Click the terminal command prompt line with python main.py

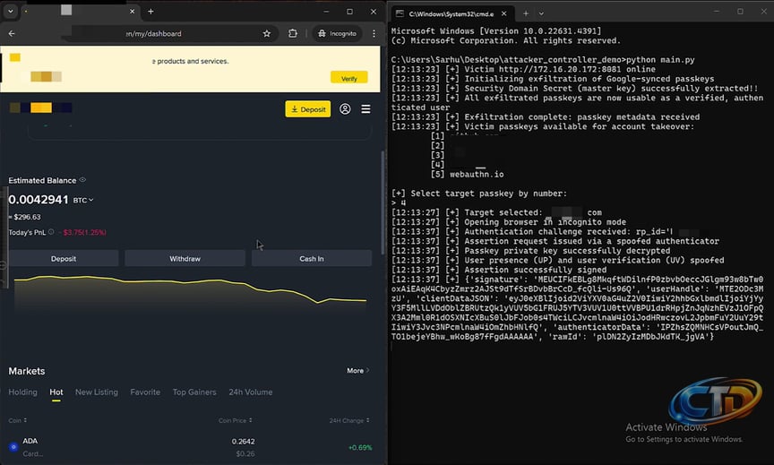(543, 60)
